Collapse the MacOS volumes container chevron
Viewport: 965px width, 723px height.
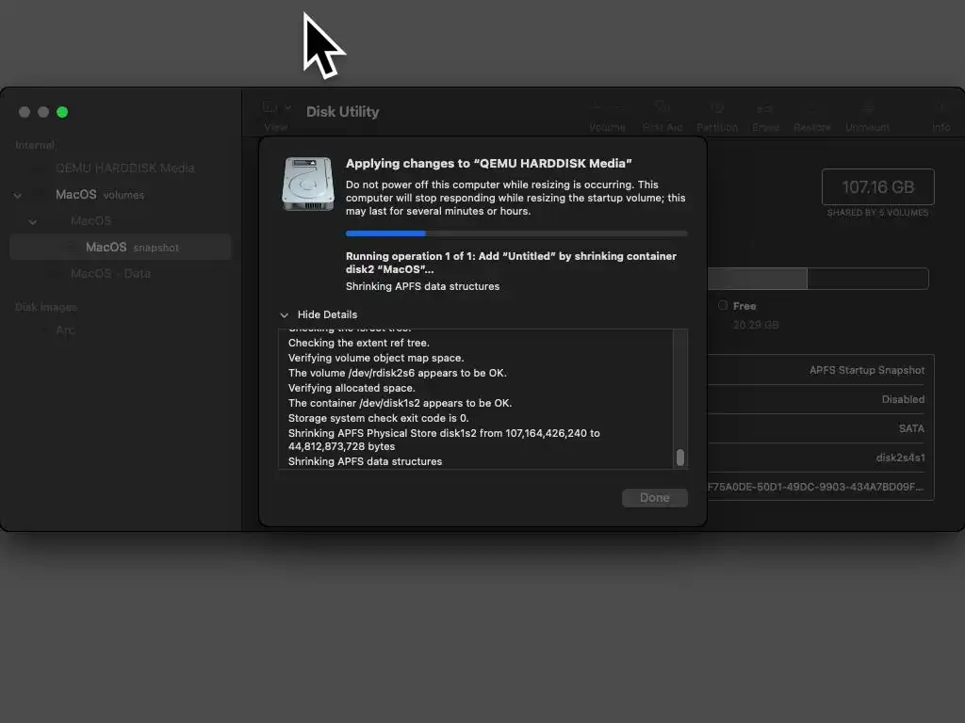[18, 196]
